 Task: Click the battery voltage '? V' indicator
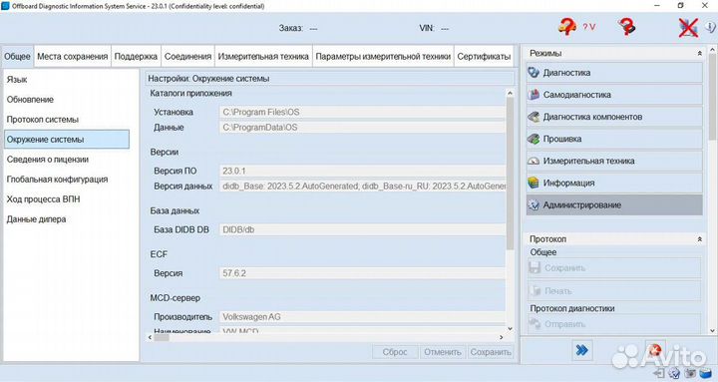click(589, 27)
